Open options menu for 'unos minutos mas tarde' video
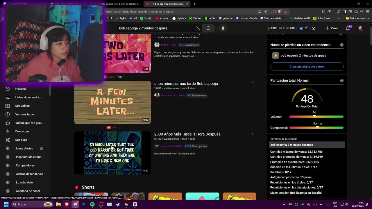Screen dimensions: 372x209 click(252, 83)
